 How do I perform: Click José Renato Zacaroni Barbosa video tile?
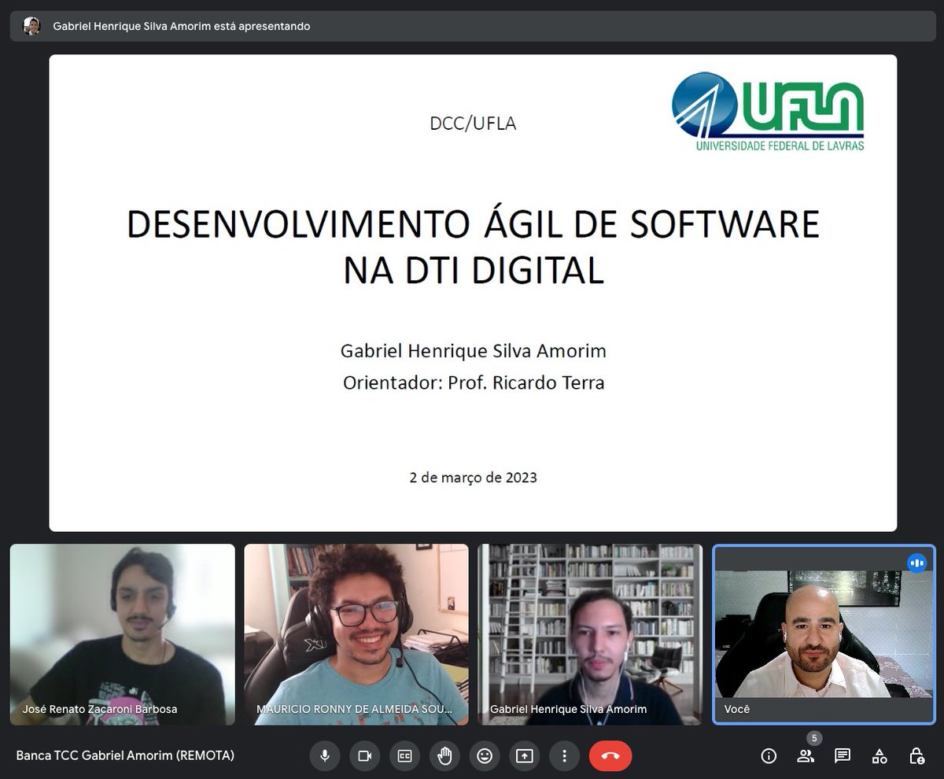[x=122, y=634]
